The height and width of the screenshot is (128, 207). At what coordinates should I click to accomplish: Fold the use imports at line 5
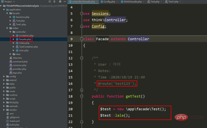(x=81, y=14)
